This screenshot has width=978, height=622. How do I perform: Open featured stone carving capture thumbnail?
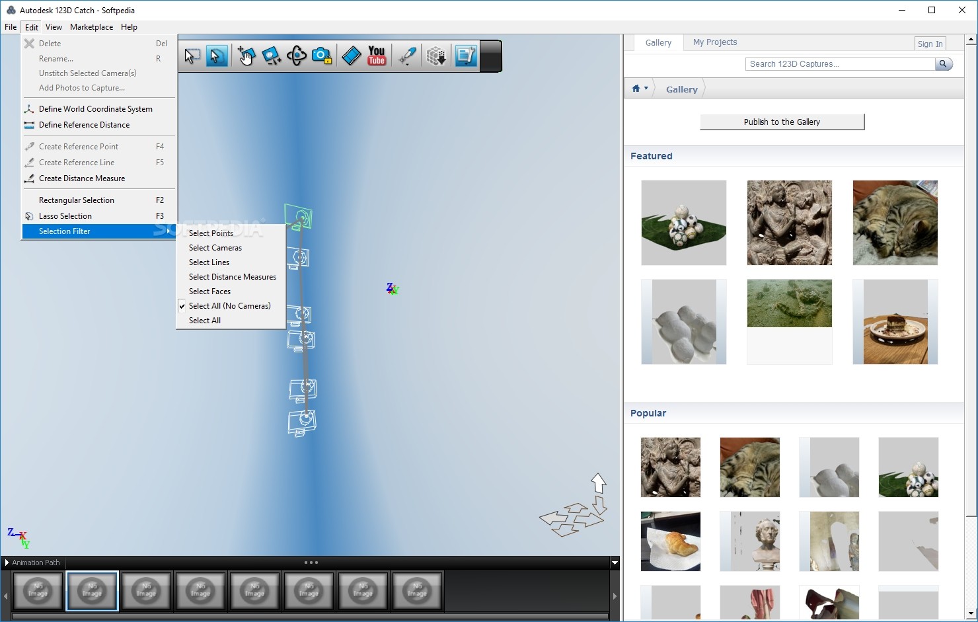790,223
